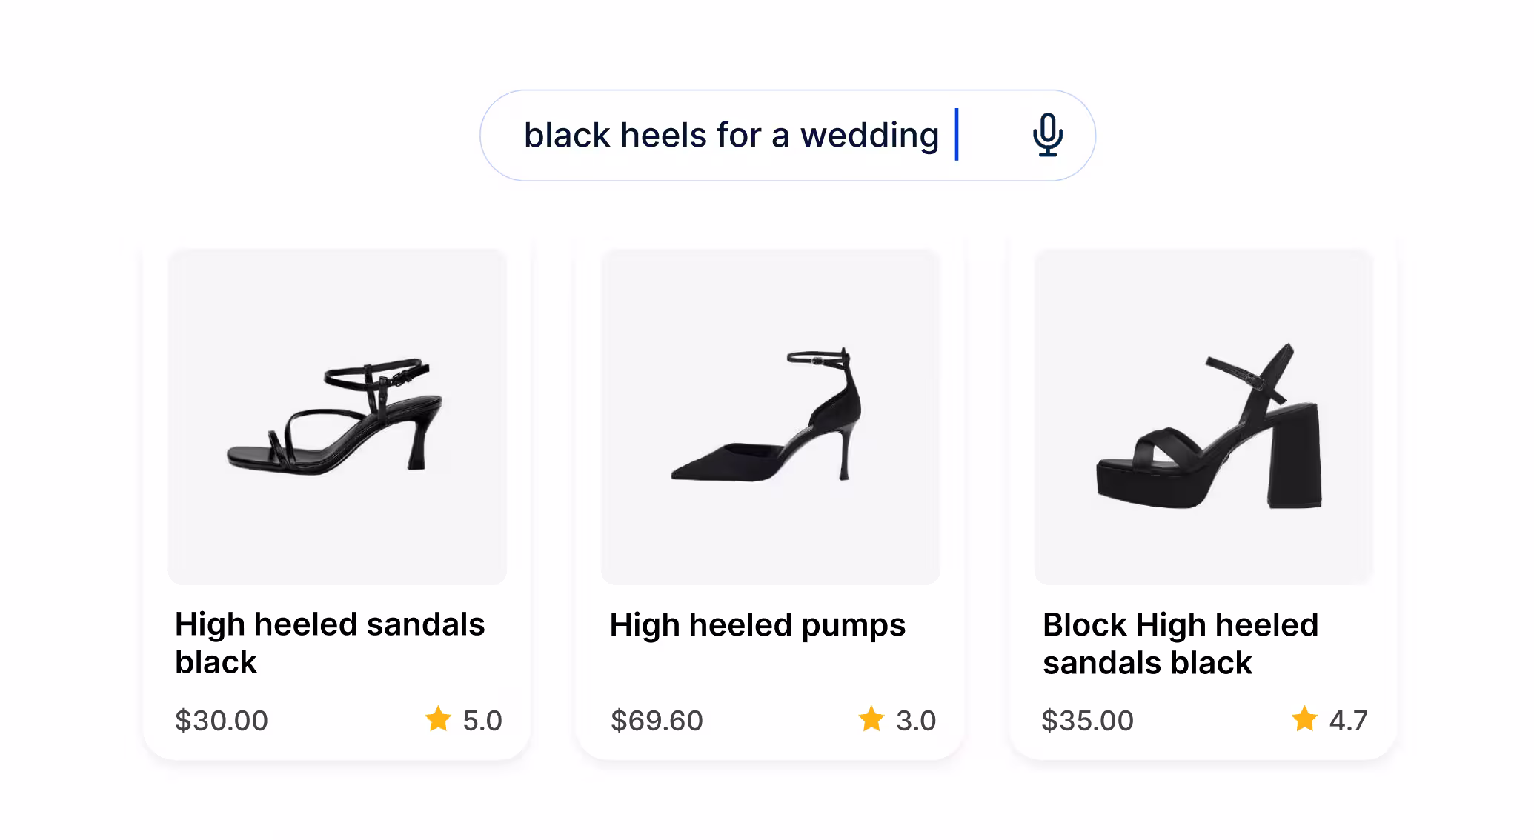The height and width of the screenshot is (840, 1534).
Task: Click the search query text black heels for a wedding
Action: coord(731,135)
